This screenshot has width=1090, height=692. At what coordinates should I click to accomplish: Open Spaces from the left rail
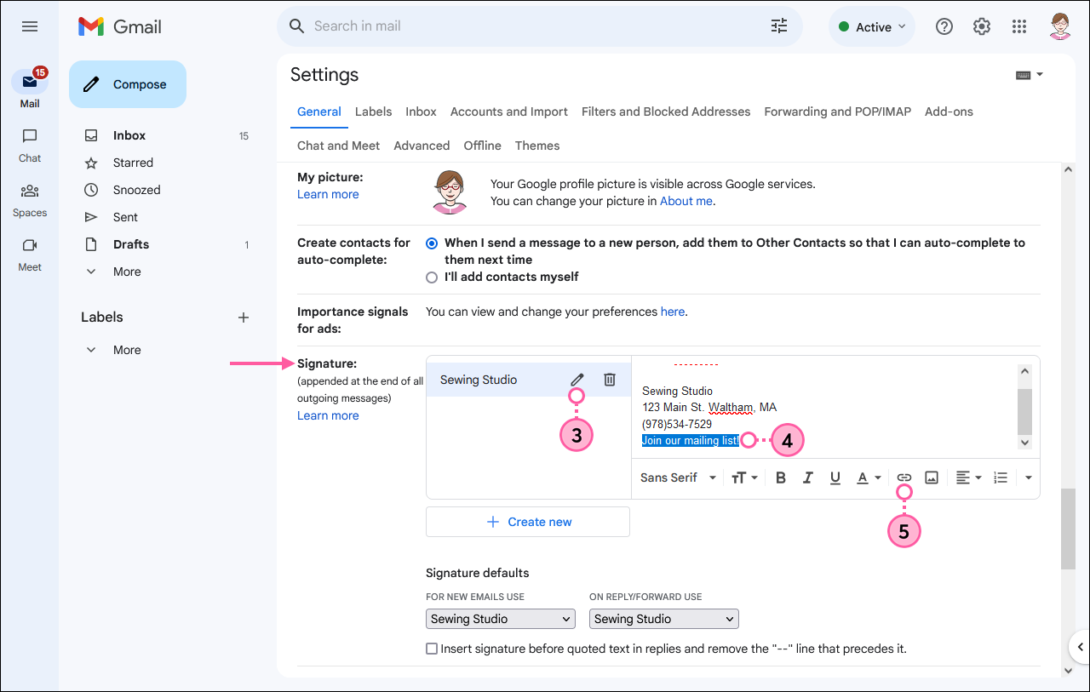(30, 200)
